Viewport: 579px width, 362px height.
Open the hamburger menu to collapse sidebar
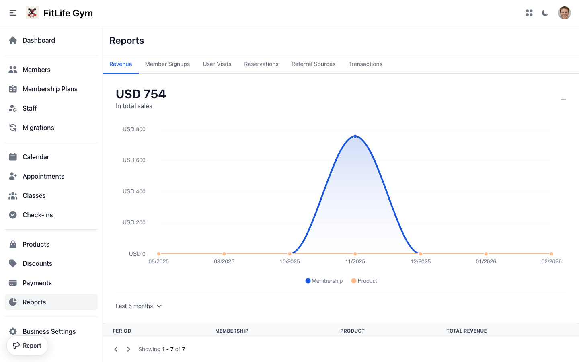pyautogui.click(x=12, y=12)
